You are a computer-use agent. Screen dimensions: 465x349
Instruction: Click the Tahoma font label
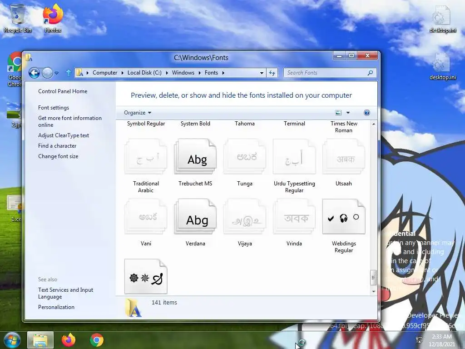pos(245,124)
